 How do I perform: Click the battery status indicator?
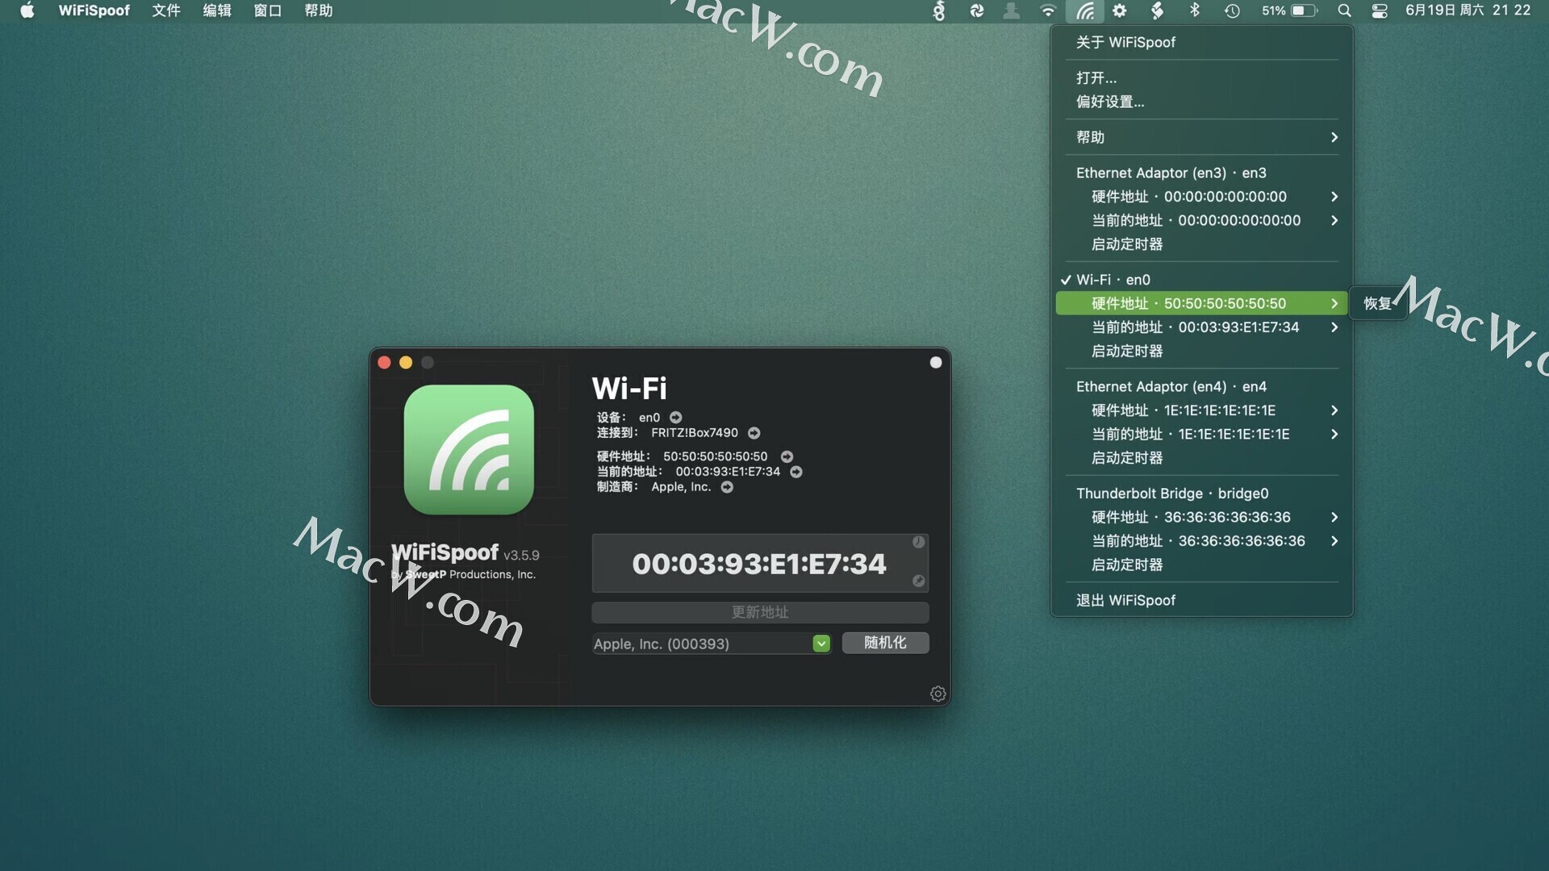pyautogui.click(x=1289, y=10)
